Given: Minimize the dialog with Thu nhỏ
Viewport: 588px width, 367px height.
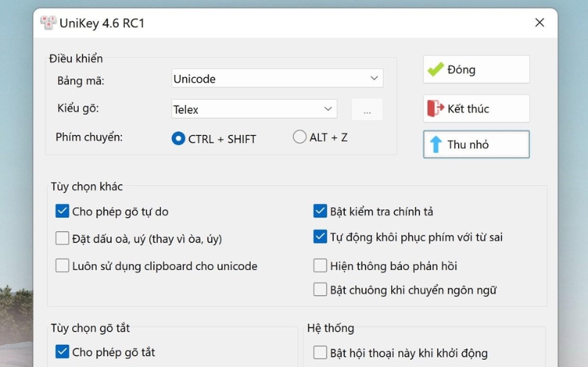Looking at the screenshot, I should tap(476, 144).
